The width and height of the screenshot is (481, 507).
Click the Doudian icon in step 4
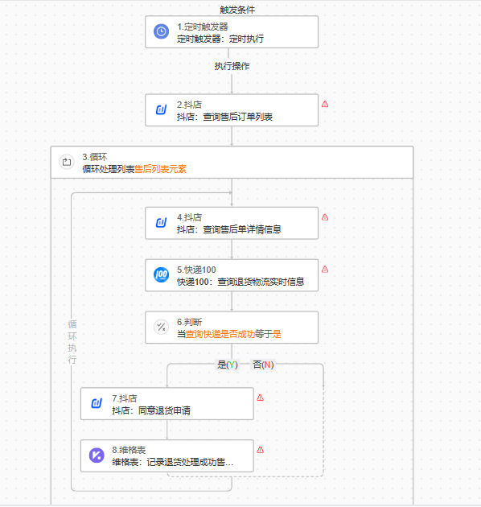pos(161,223)
